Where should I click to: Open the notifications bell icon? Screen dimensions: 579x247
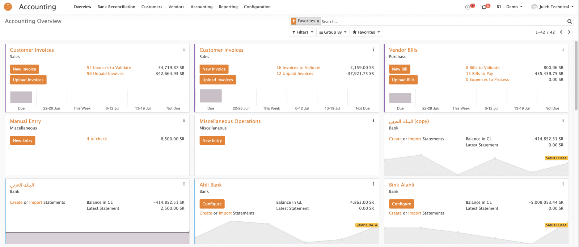tap(484, 7)
